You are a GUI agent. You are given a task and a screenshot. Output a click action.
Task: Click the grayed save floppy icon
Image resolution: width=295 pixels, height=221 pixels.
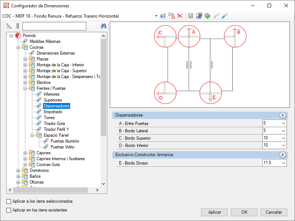[191, 16]
